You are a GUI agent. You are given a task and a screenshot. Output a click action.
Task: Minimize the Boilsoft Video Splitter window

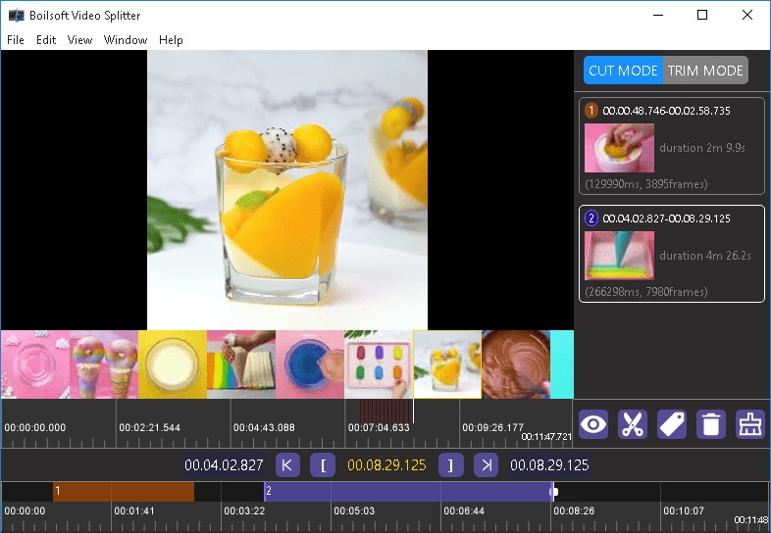pos(658,16)
